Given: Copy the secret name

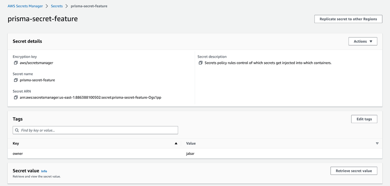Looking at the screenshot, I should click(x=16, y=80).
